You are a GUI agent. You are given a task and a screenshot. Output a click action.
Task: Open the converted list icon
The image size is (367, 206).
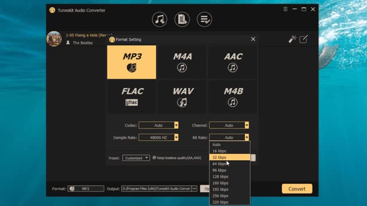[x=204, y=19]
